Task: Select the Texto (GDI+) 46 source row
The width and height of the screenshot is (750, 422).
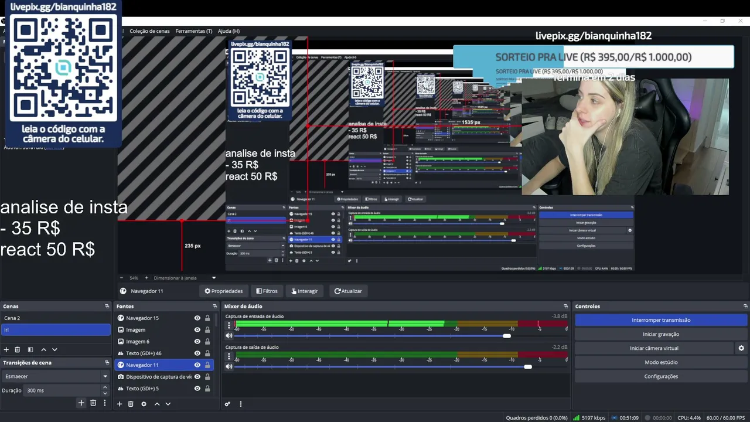Action: pos(165,353)
